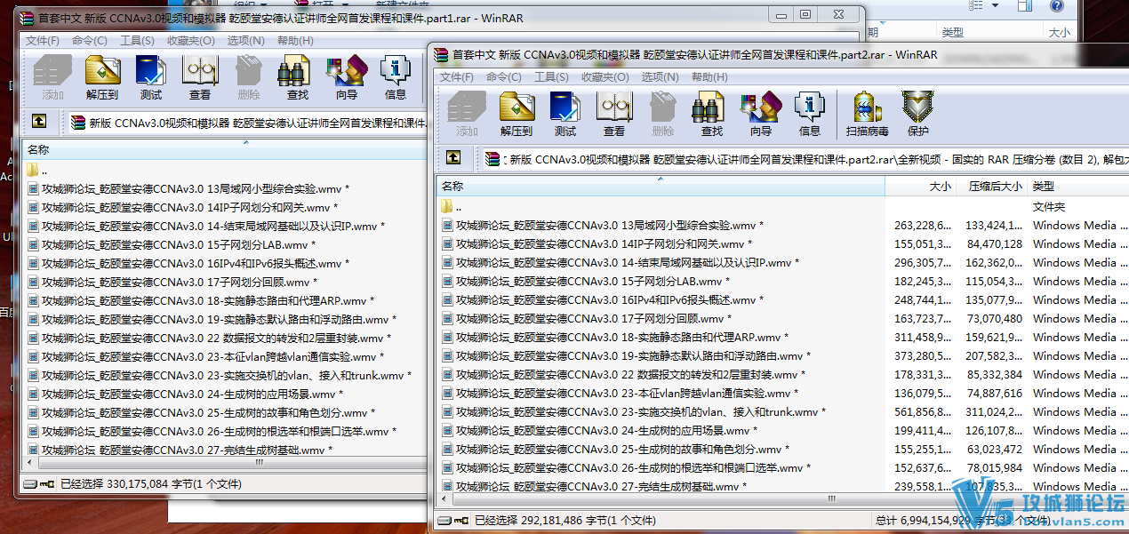Sort by 压缩后大小 column header
This screenshot has height=534, width=1129.
(x=991, y=187)
